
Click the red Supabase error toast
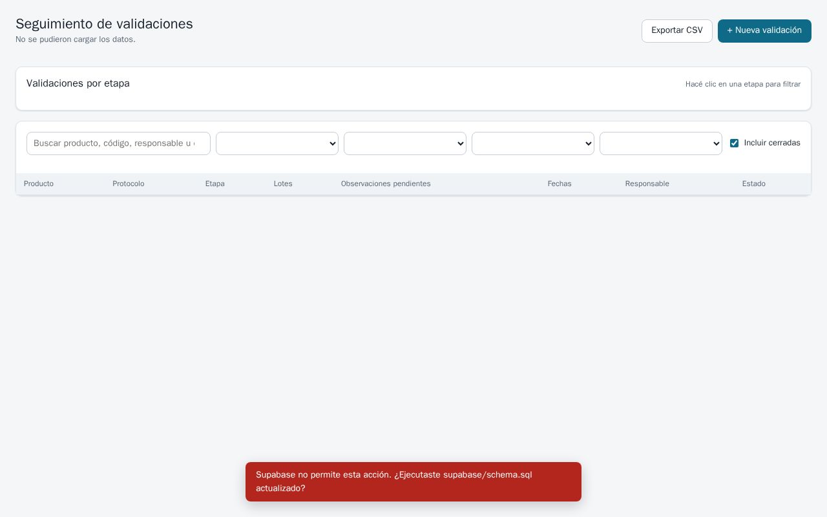(x=413, y=481)
